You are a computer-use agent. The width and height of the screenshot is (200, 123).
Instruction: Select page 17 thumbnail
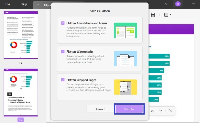[21, 93]
